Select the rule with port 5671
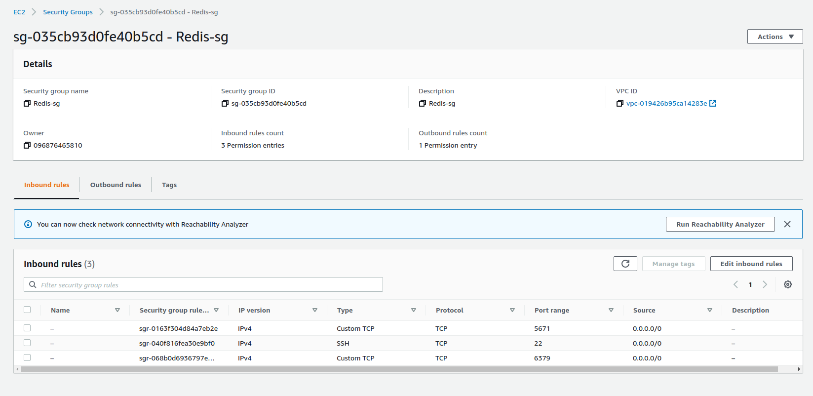 tap(27, 328)
